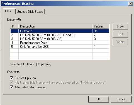Image resolution: width=134 pixels, height=105 pixels.
Task: Cancel the Erasing preferences dialog
Action: tap(121, 99)
